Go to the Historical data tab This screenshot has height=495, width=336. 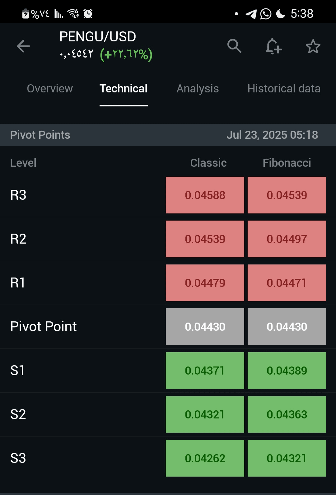tap(284, 89)
